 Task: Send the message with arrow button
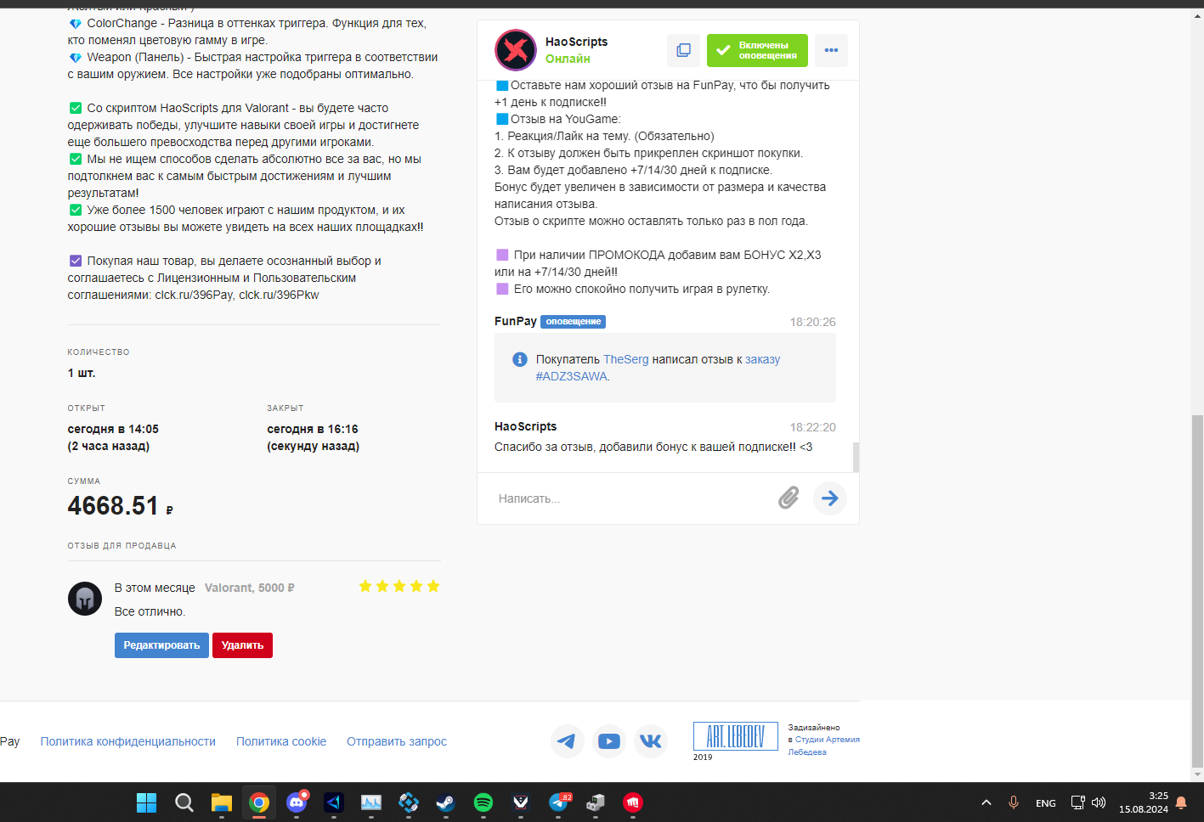coord(830,498)
